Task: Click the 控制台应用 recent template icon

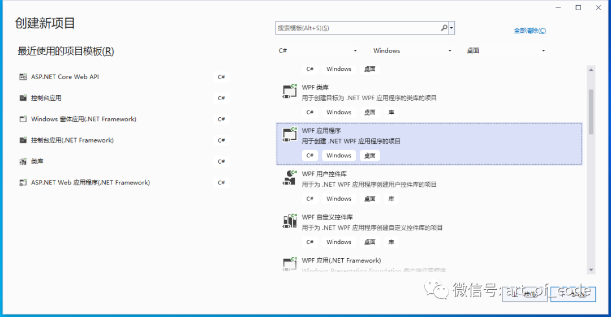Action: click(23, 98)
